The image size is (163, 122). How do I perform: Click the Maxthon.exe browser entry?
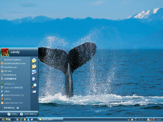(9, 67)
